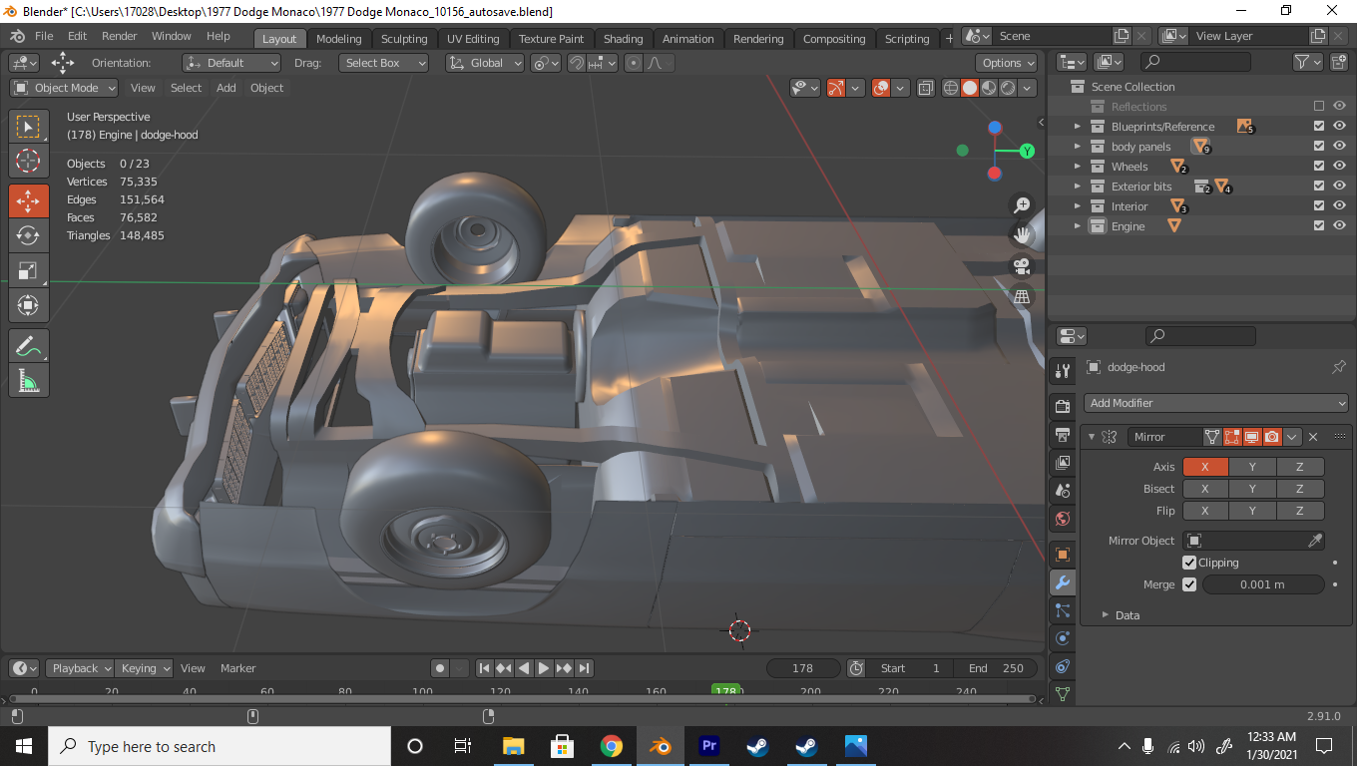Switch to the UV Editing workspace tab

[x=473, y=39]
